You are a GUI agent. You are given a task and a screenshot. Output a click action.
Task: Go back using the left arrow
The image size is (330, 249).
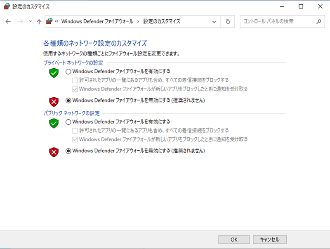coord(8,21)
